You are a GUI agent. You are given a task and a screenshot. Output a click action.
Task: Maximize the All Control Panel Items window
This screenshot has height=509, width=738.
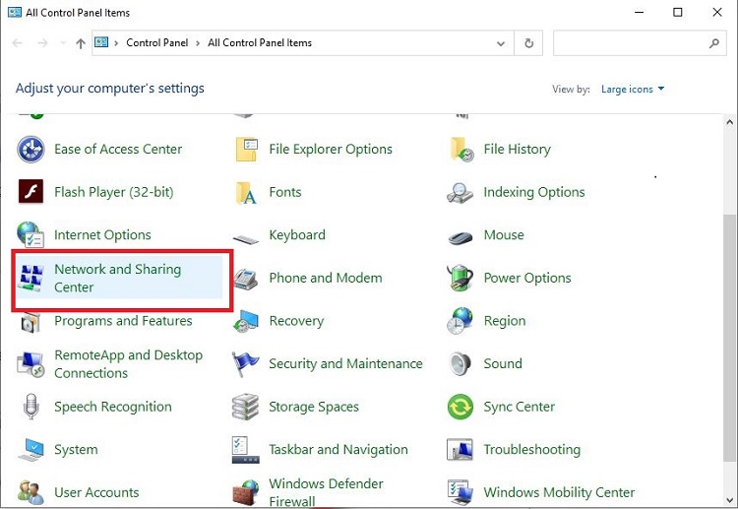pyautogui.click(x=677, y=12)
